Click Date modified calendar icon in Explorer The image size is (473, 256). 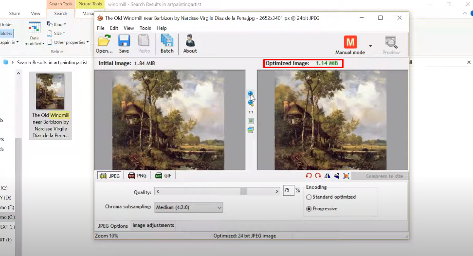(35, 28)
